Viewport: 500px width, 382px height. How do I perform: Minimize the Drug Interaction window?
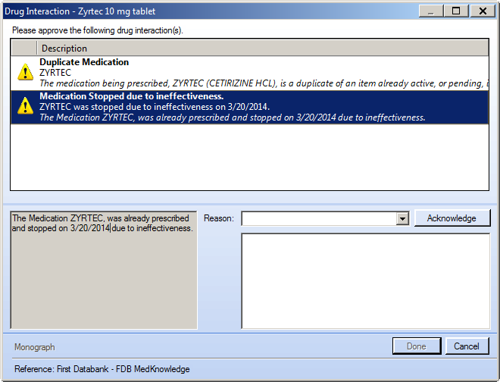tap(432, 11)
